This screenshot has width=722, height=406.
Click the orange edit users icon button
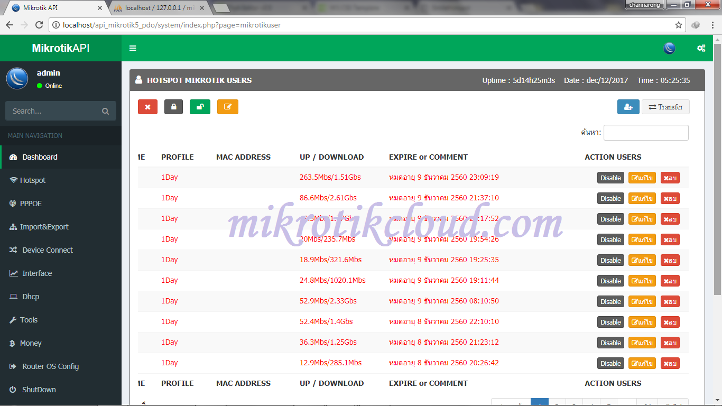point(228,107)
